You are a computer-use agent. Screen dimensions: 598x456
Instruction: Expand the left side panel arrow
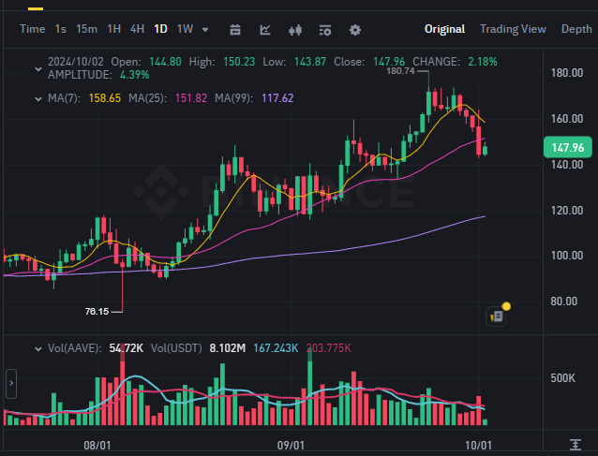pyautogui.click(x=11, y=383)
